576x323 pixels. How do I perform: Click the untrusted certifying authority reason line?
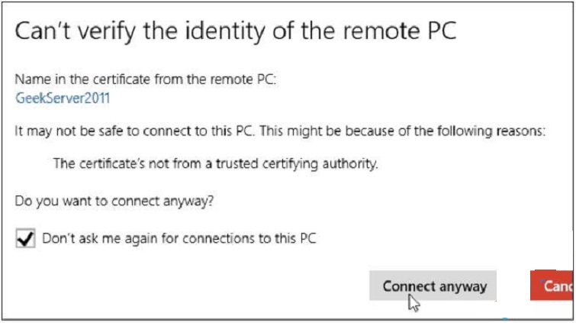coord(216,163)
